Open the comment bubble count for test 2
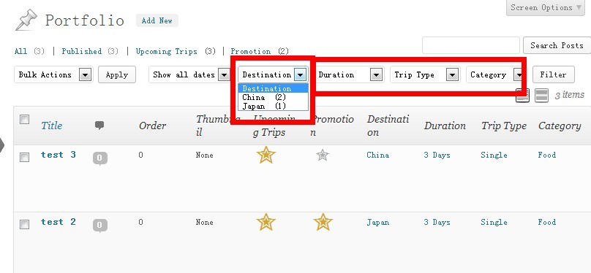Screen dimensions: 591x273 [100, 226]
